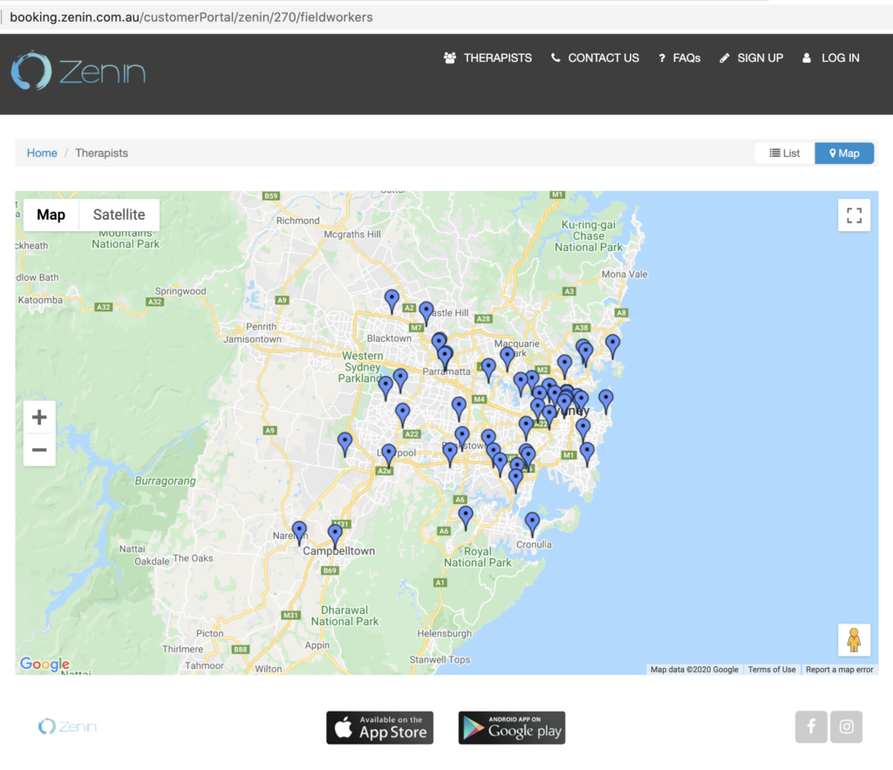893x770 pixels.
Task: Switch the map to Satellite imagery
Action: [x=119, y=215]
